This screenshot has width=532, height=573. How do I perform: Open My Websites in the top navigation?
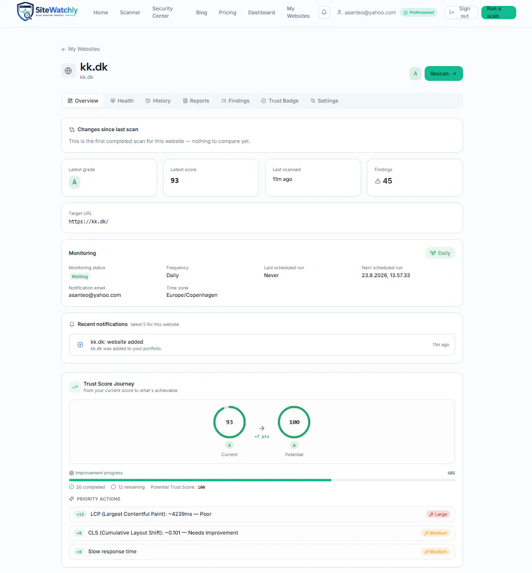click(298, 12)
